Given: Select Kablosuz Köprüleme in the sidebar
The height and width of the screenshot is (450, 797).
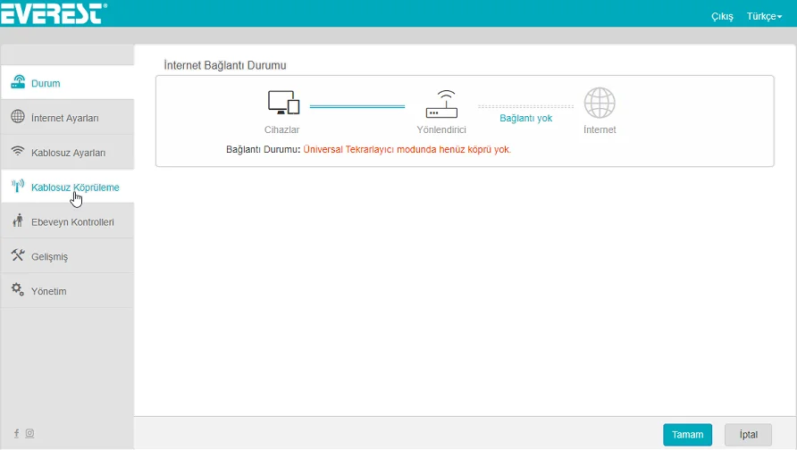Looking at the screenshot, I should [75, 187].
